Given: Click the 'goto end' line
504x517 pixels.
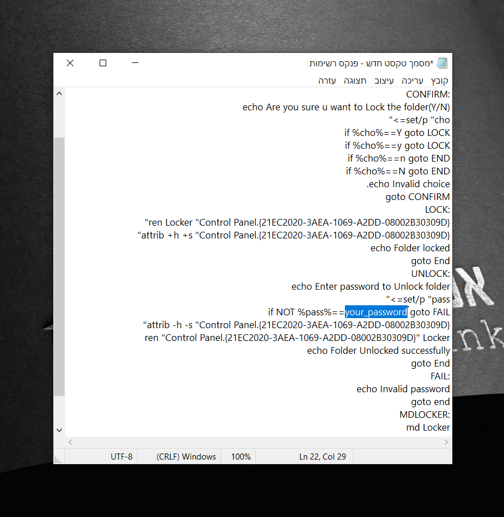Looking at the screenshot, I should (x=431, y=402).
